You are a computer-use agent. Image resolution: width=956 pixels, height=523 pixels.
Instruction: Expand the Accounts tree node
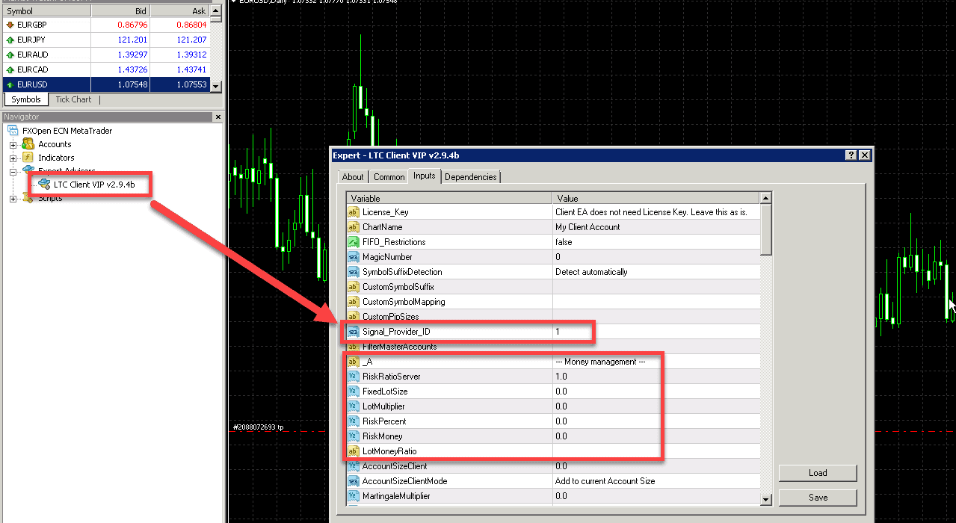[13, 145]
